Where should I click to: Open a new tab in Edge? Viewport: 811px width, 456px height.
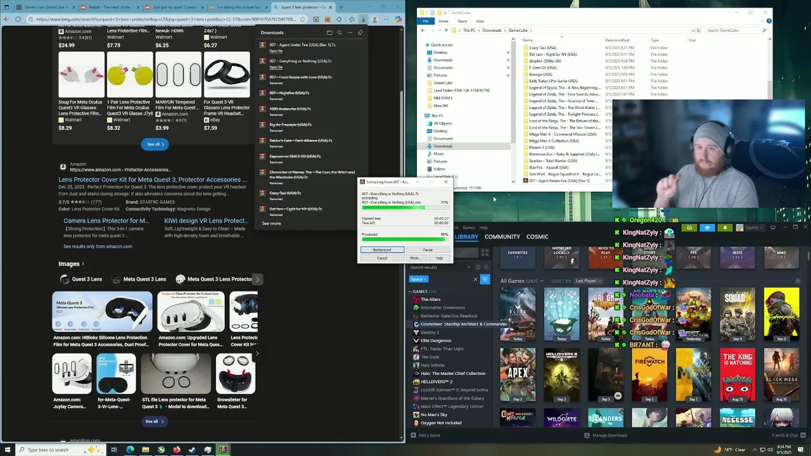point(341,7)
